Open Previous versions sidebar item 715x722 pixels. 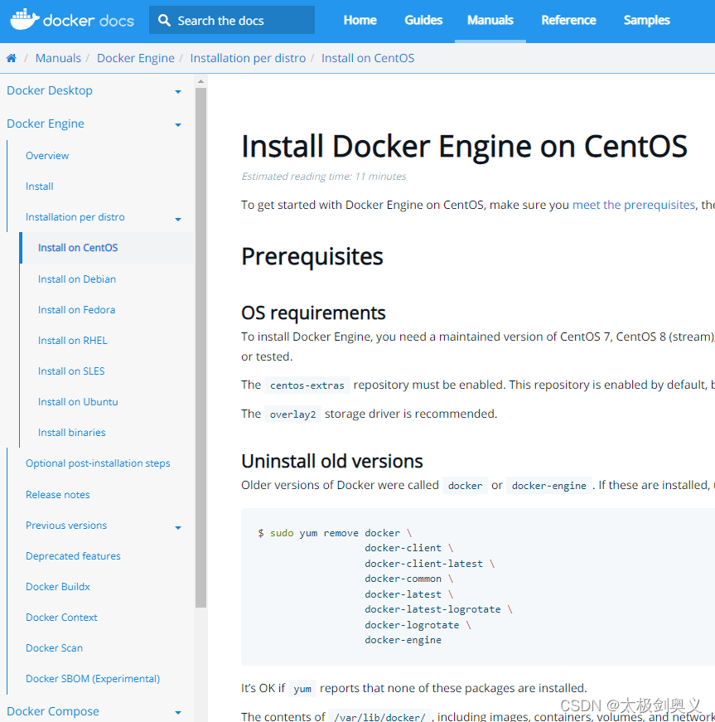tap(66, 526)
